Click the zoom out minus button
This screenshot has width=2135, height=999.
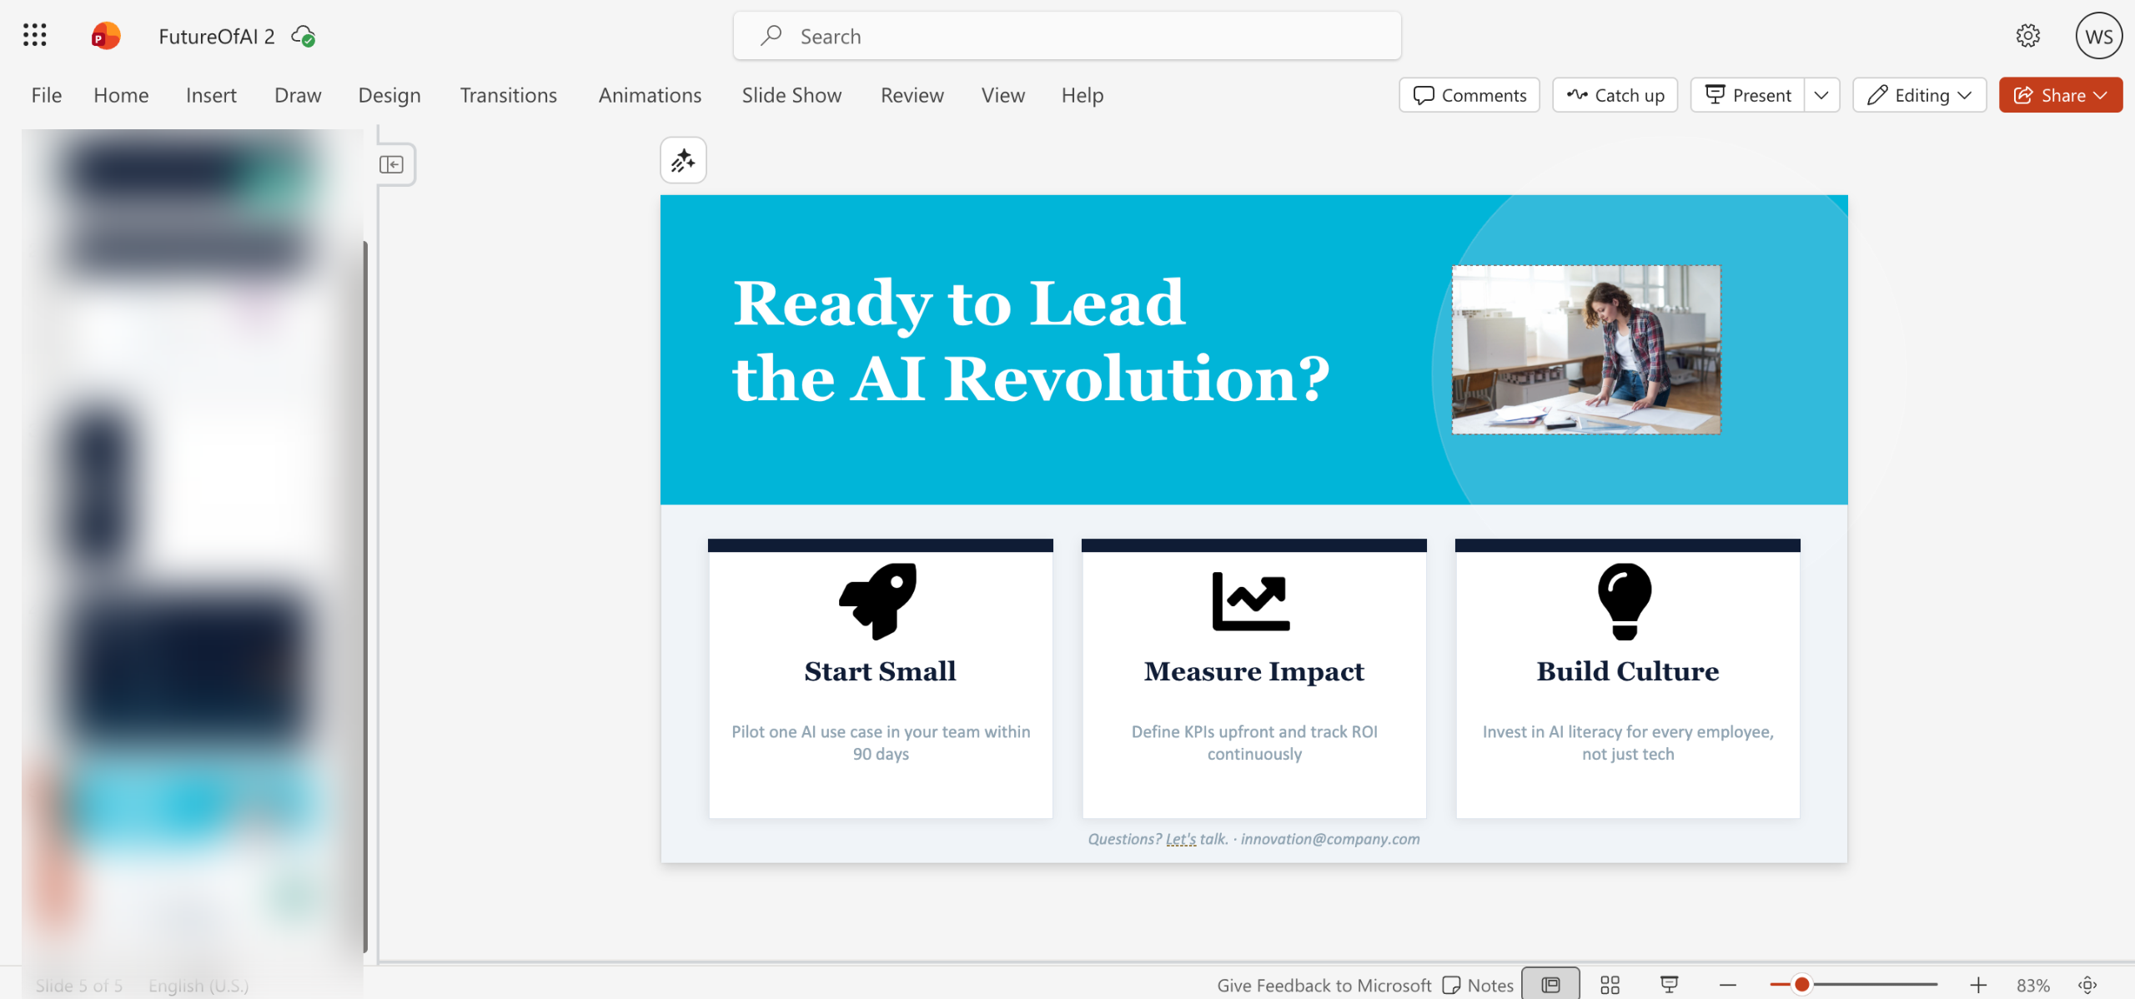(x=1727, y=985)
